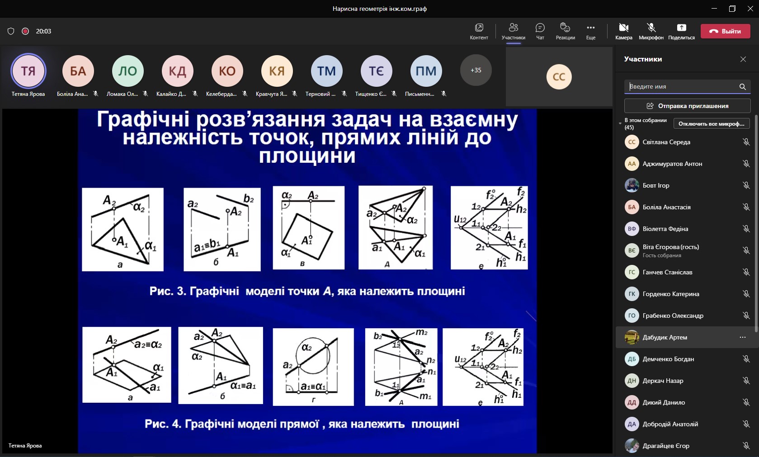
Task: Collapse the В этом собрании list
Action: click(x=620, y=123)
